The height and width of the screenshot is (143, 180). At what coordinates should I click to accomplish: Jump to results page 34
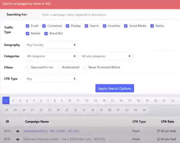tap(58, 110)
